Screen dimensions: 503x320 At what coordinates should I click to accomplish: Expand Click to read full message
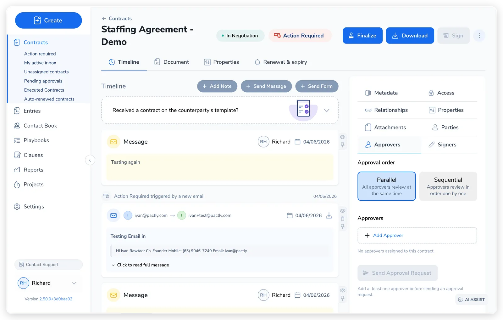pyautogui.click(x=140, y=265)
